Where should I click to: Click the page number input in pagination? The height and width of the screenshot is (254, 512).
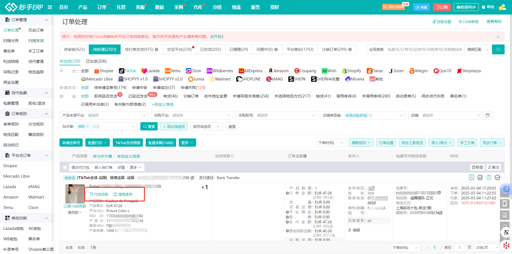459,247
